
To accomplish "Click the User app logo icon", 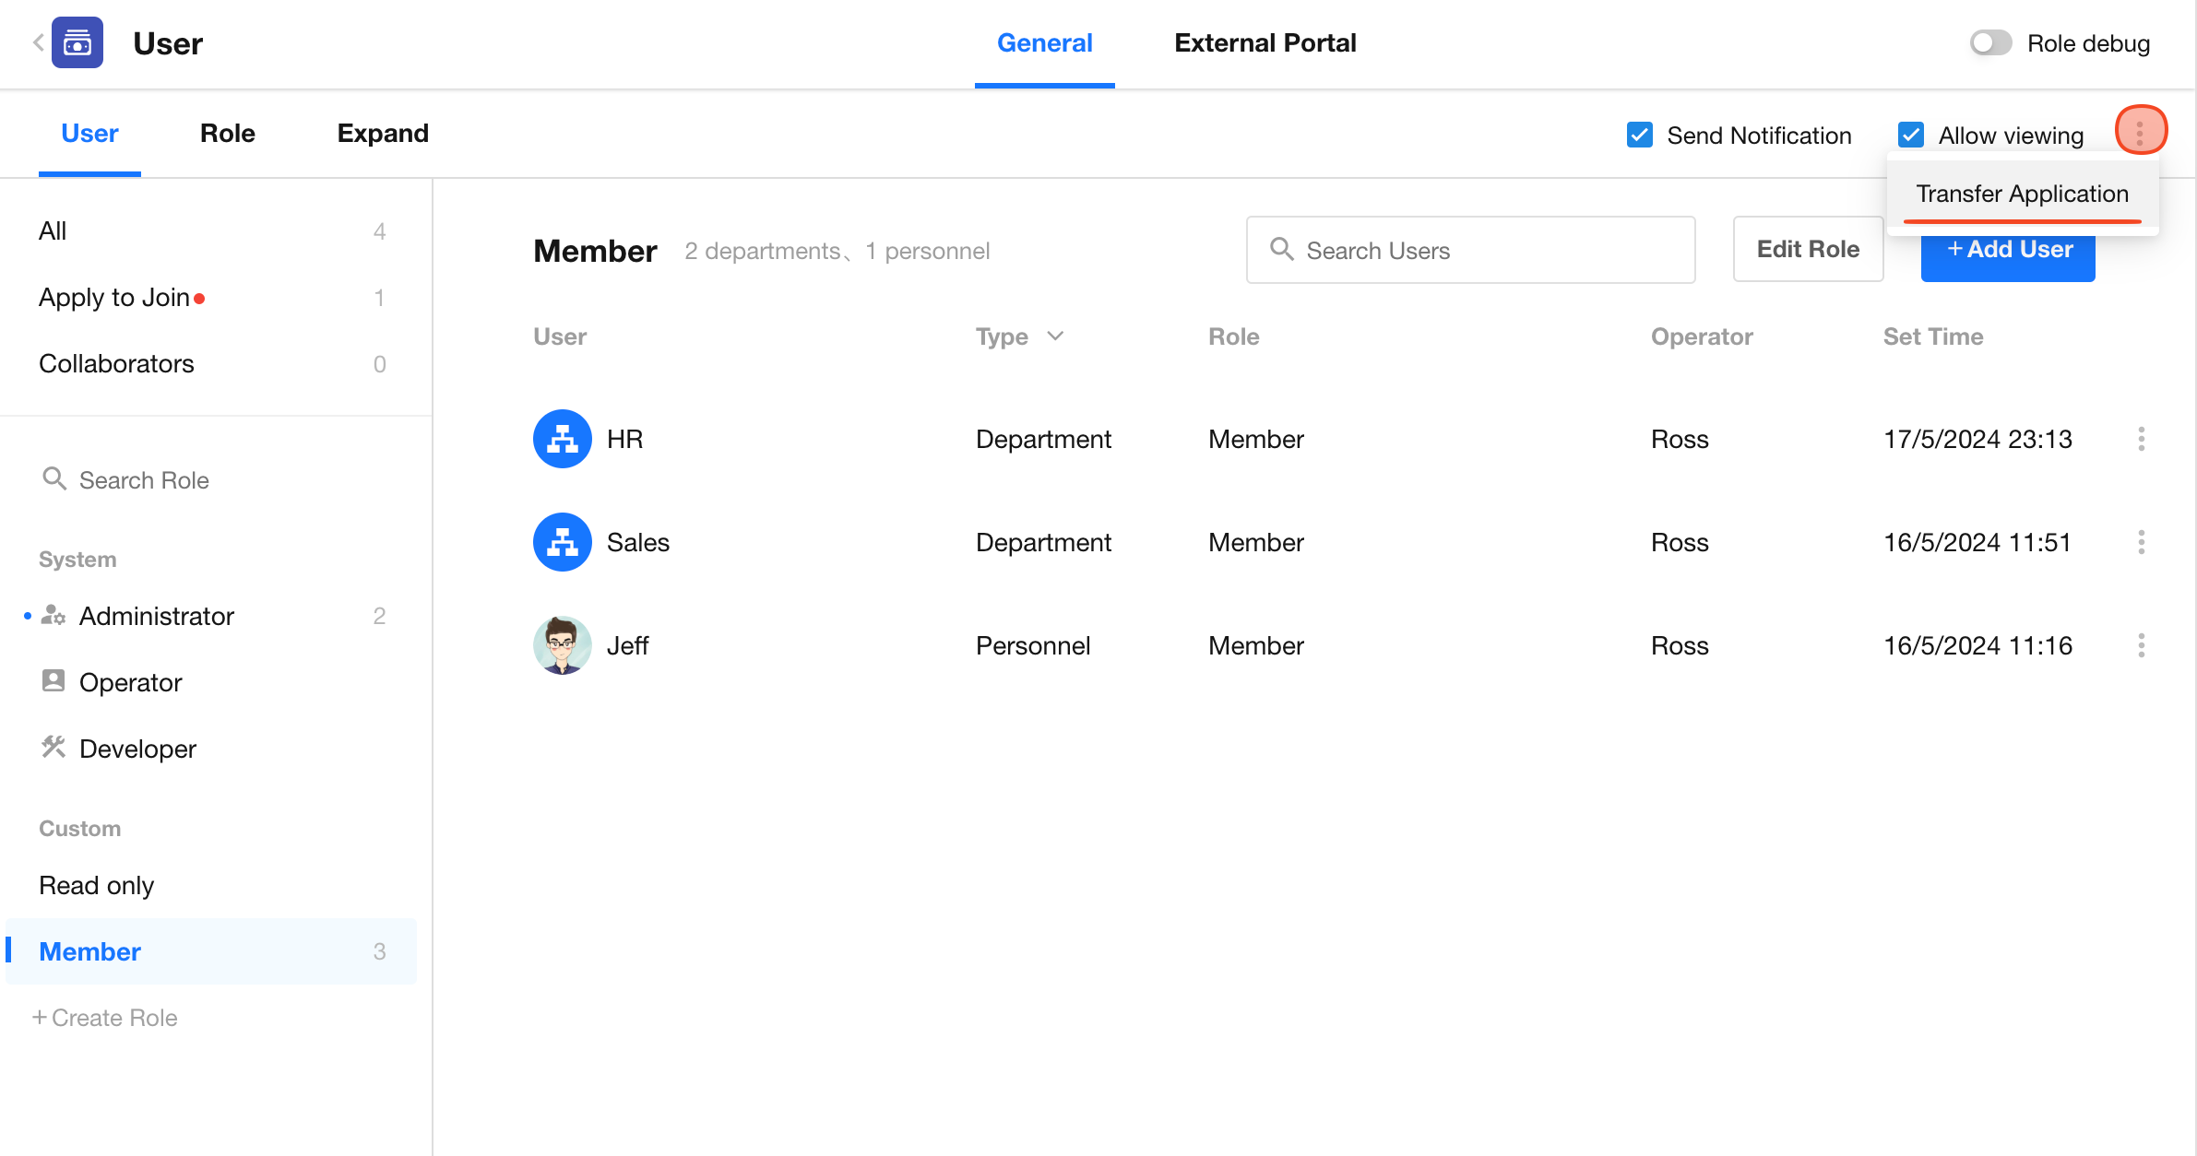I will [77, 42].
